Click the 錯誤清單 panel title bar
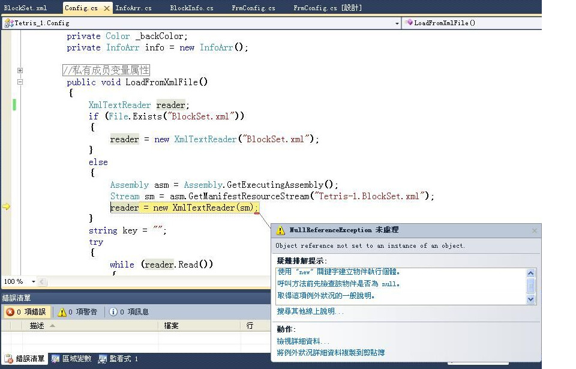The image size is (576, 369). click(136, 298)
